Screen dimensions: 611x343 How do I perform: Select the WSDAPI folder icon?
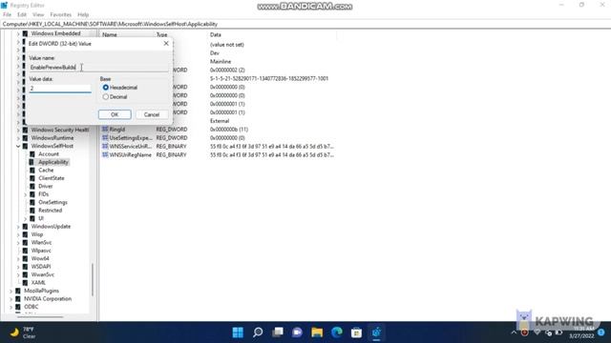coord(26,267)
